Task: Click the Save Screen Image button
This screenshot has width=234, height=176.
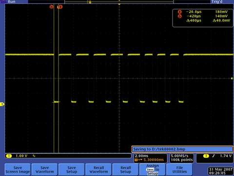Action: pos(18,170)
